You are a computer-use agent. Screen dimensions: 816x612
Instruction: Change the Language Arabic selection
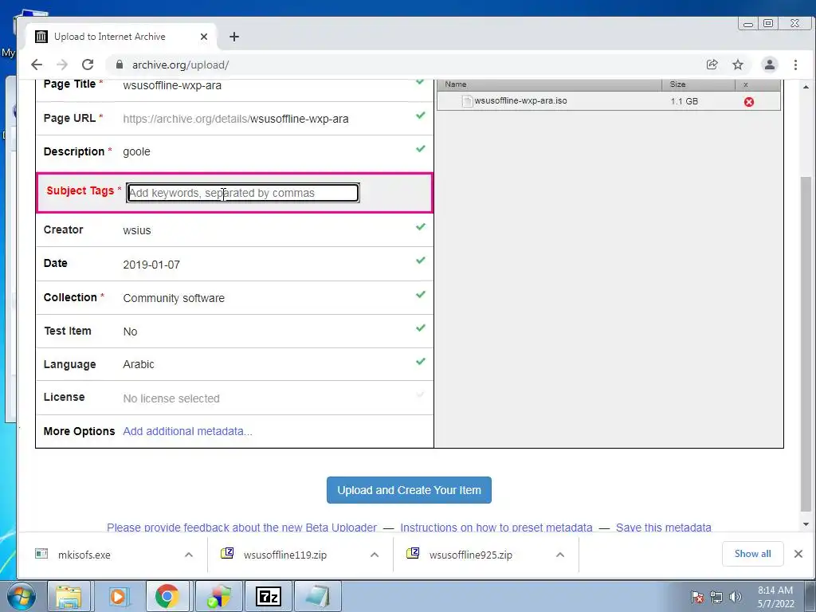coord(139,364)
